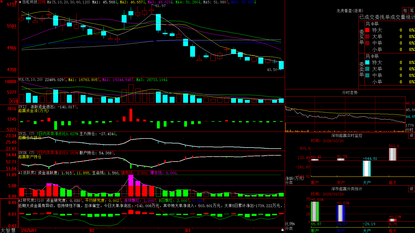Click red 特大 swatch in 委买单
Screen dimensions: 415x233
[367, 30]
